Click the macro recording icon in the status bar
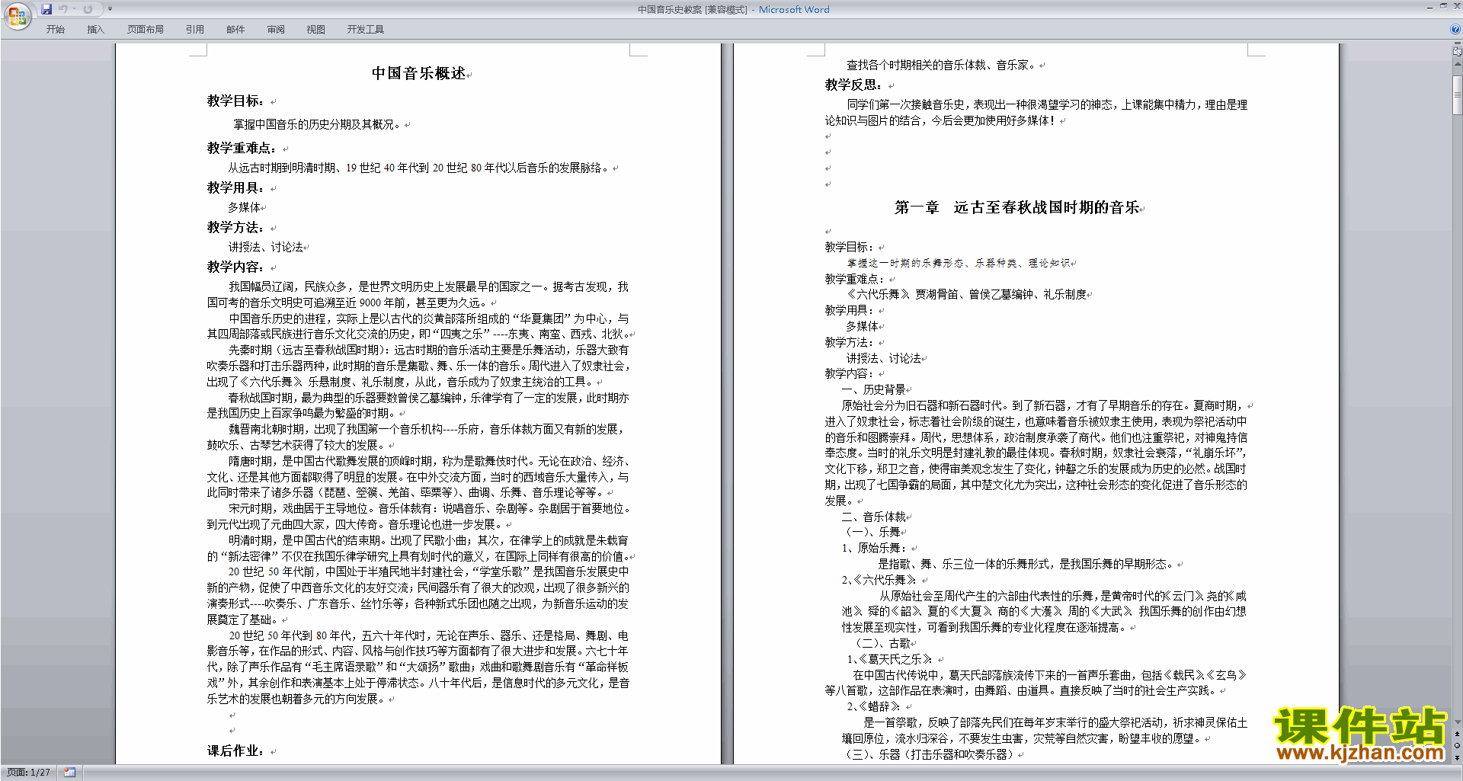 click(69, 773)
